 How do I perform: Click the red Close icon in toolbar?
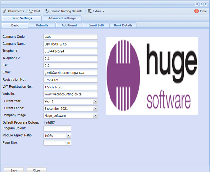[x=197, y=11]
